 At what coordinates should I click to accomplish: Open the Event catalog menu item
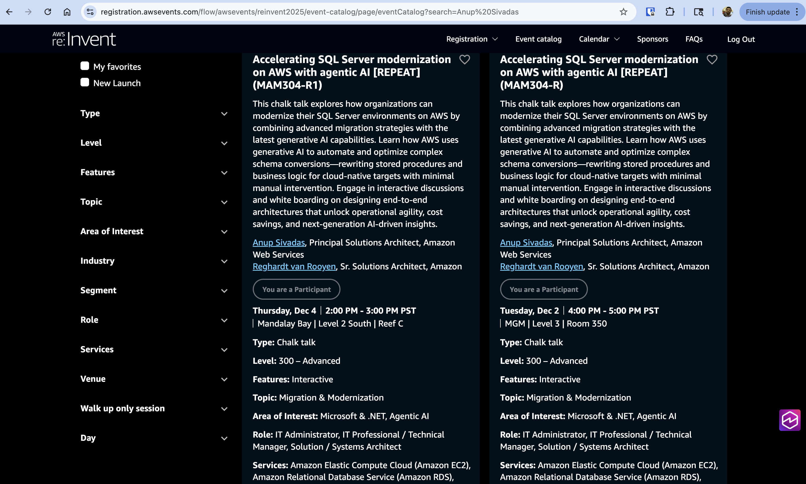pos(538,39)
